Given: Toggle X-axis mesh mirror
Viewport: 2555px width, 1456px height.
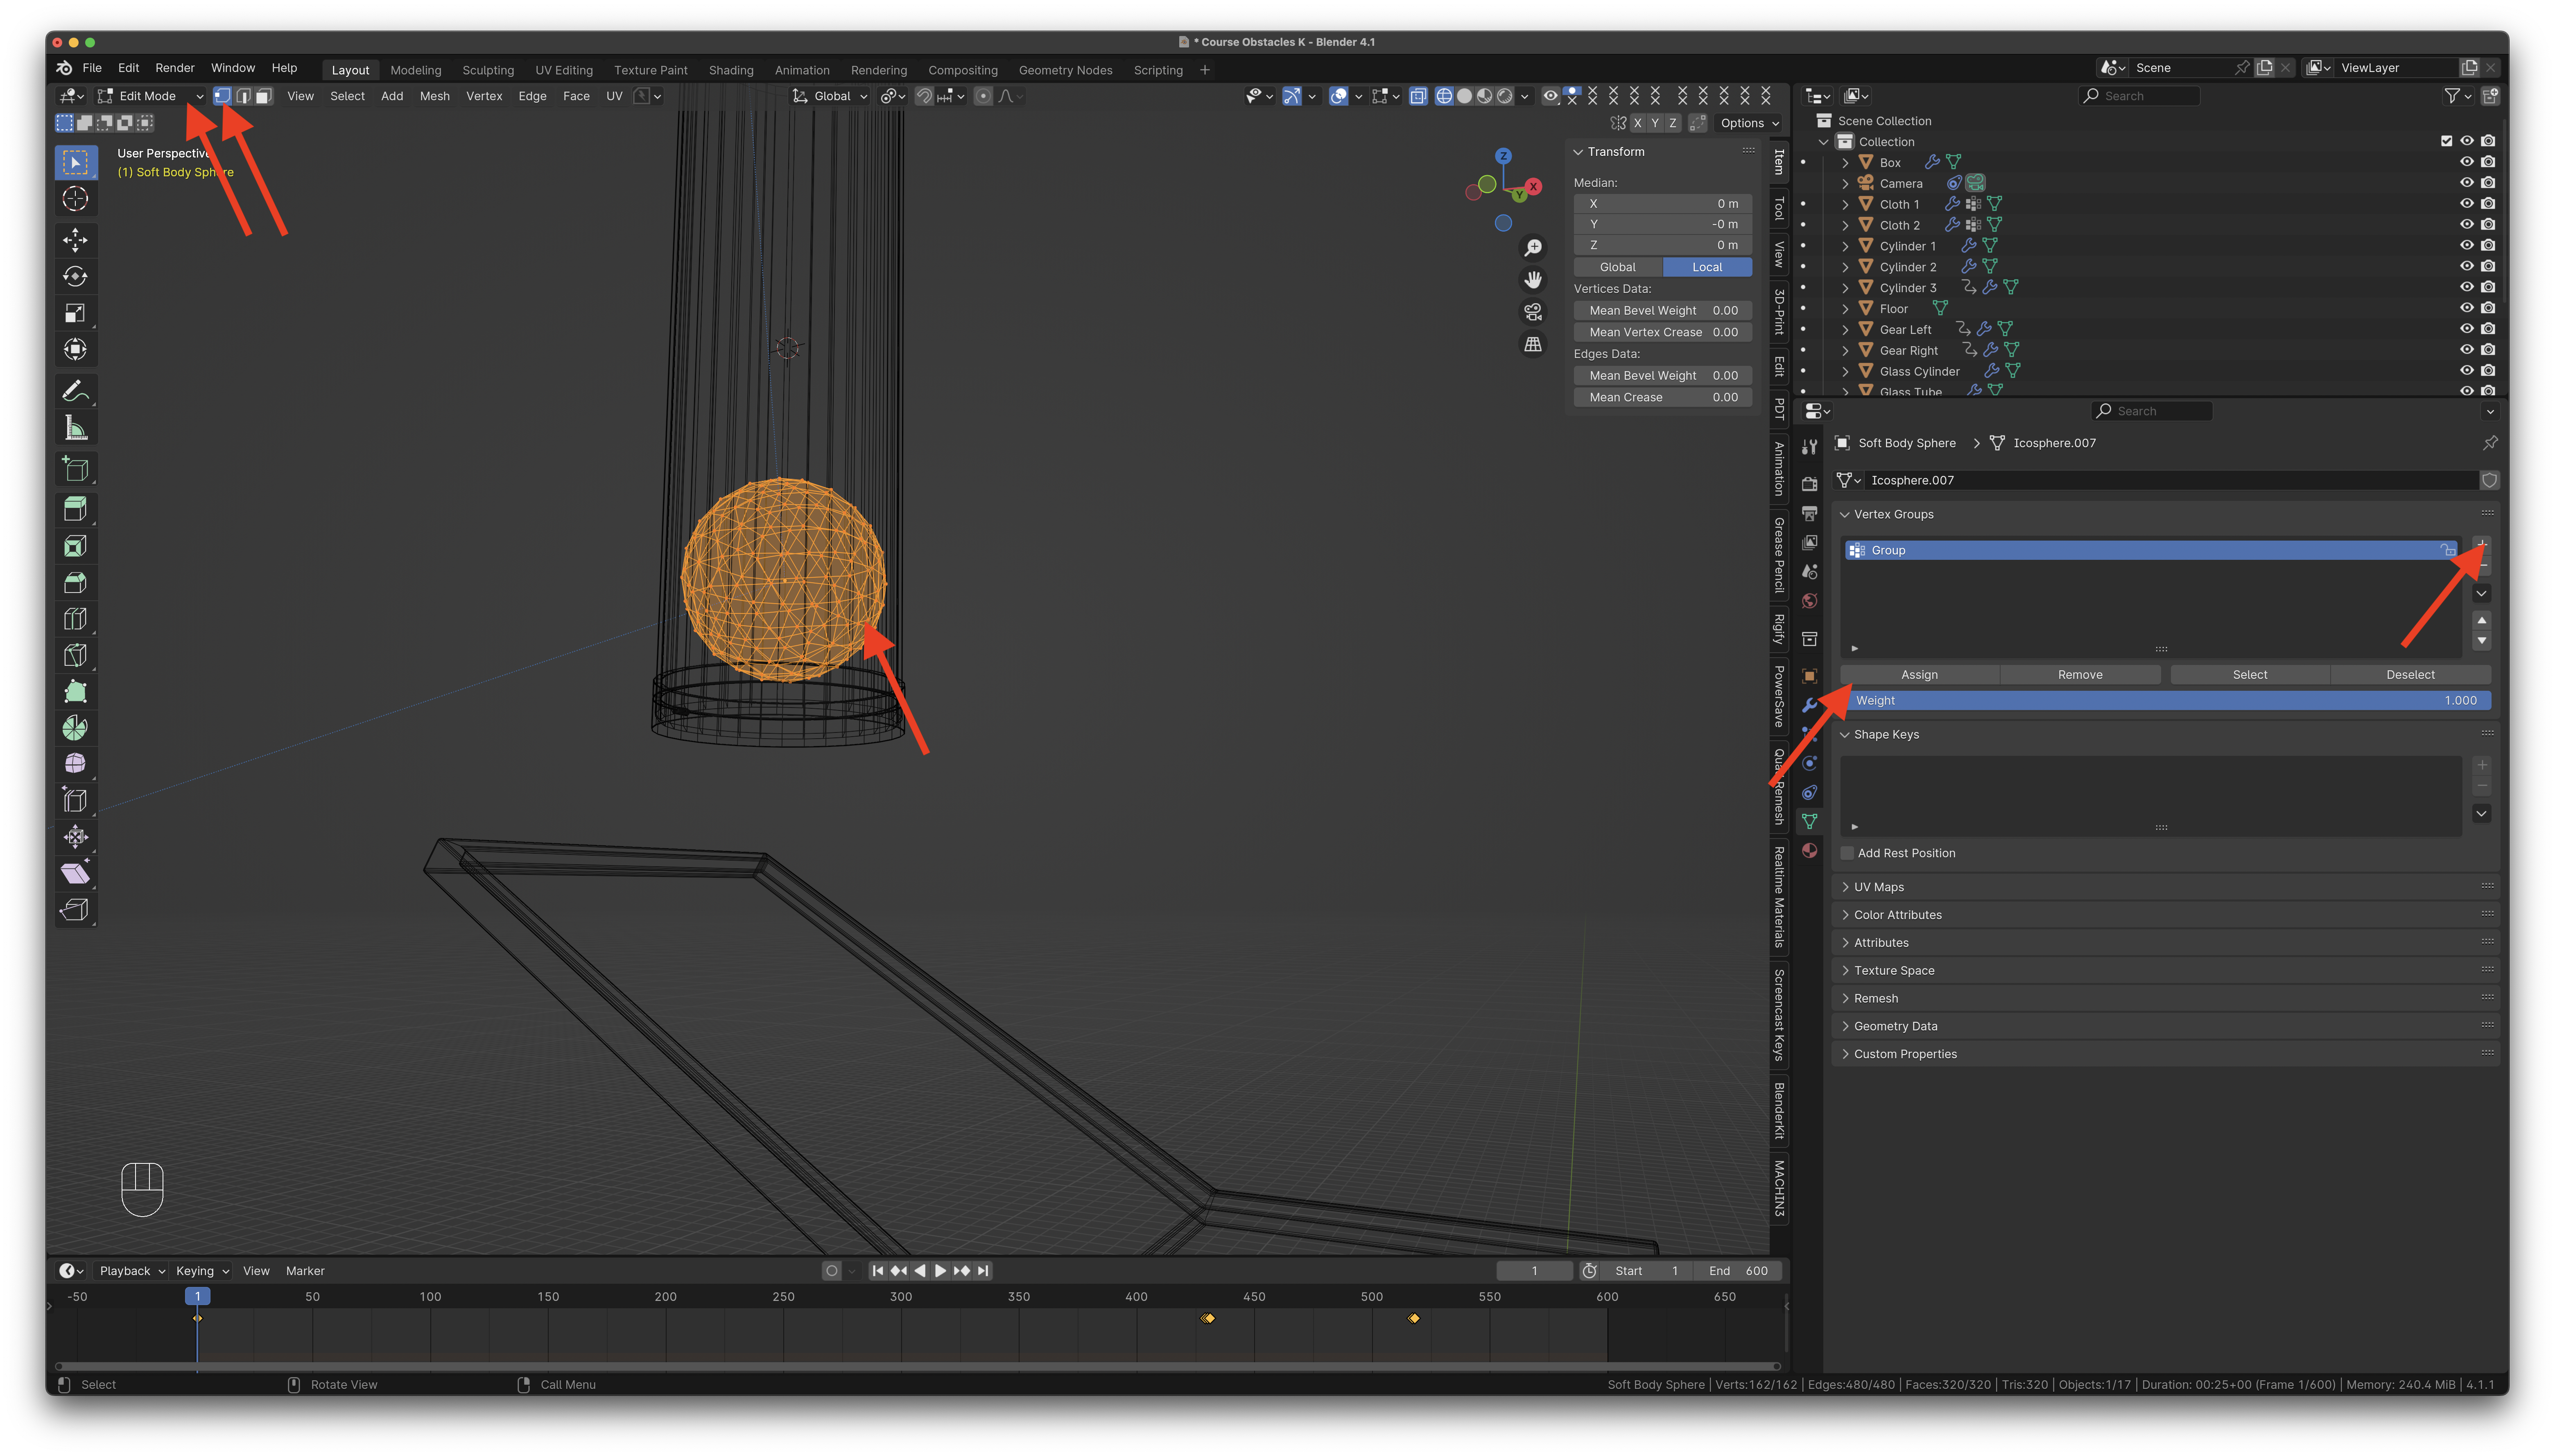Looking at the screenshot, I should [1638, 123].
